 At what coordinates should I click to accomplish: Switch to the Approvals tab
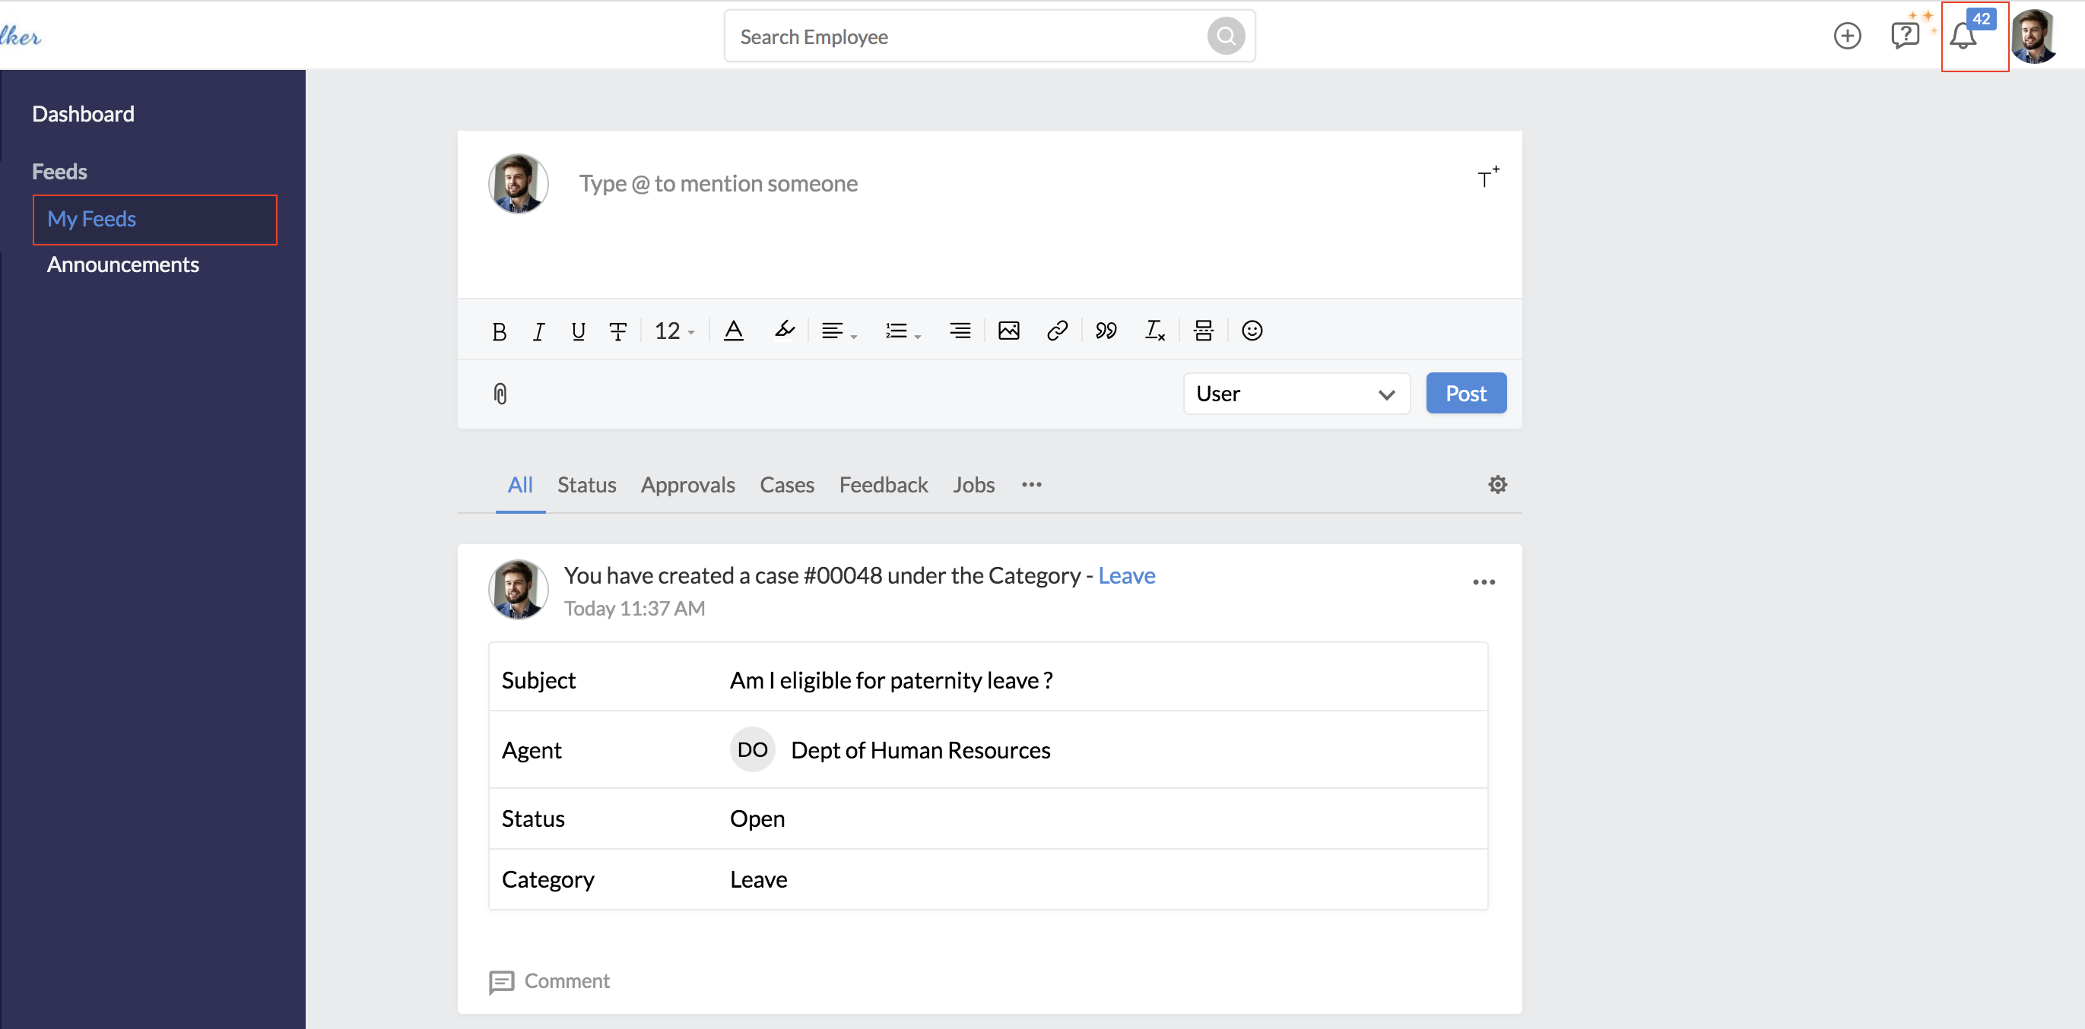pos(687,485)
